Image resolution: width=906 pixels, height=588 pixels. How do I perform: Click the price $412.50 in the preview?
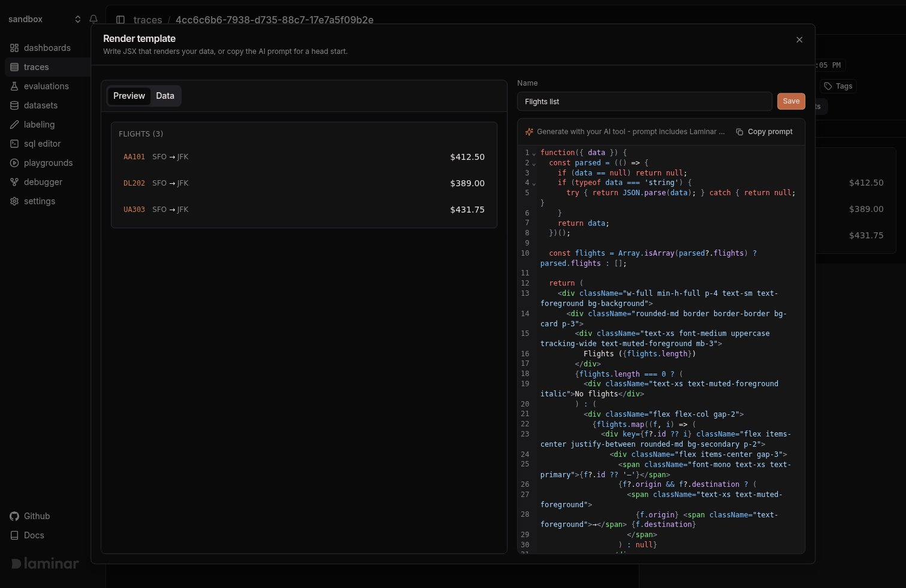click(467, 157)
